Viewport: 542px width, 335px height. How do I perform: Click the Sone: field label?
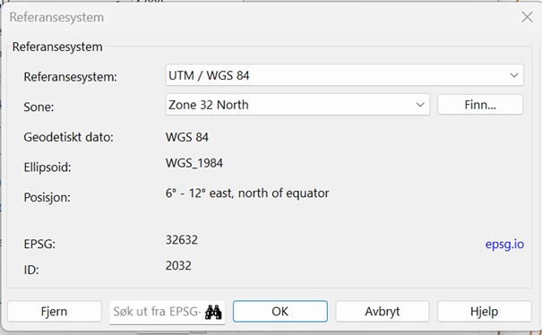point(39,107)
